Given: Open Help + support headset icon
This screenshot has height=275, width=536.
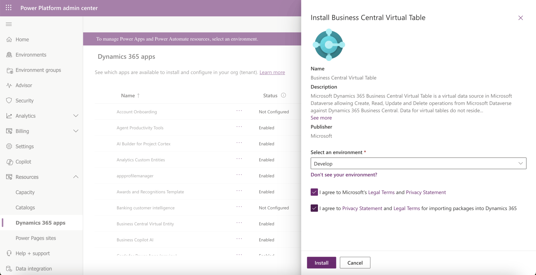Looking at the screenshot, I should click(9, 253).
